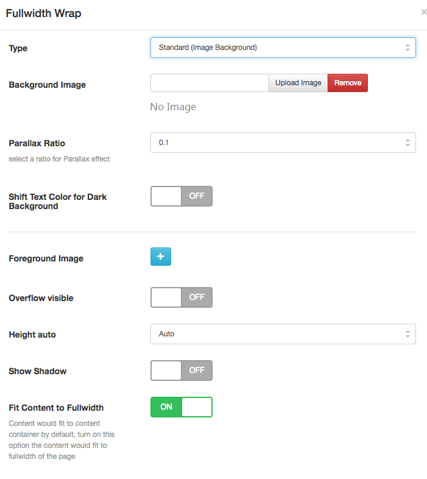This screenshot has width=427, height=479.
Task: Close the Fullwidth Wrap dialog
Action: pyautogui.click(x=423, y=12)
